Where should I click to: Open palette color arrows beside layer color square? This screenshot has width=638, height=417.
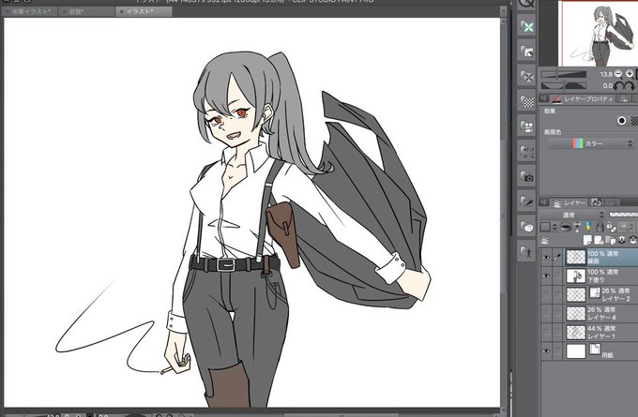tap(554, 227)
